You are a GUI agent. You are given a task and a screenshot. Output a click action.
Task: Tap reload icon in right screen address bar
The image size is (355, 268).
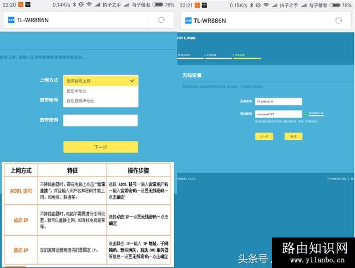[x=338, y=21]
